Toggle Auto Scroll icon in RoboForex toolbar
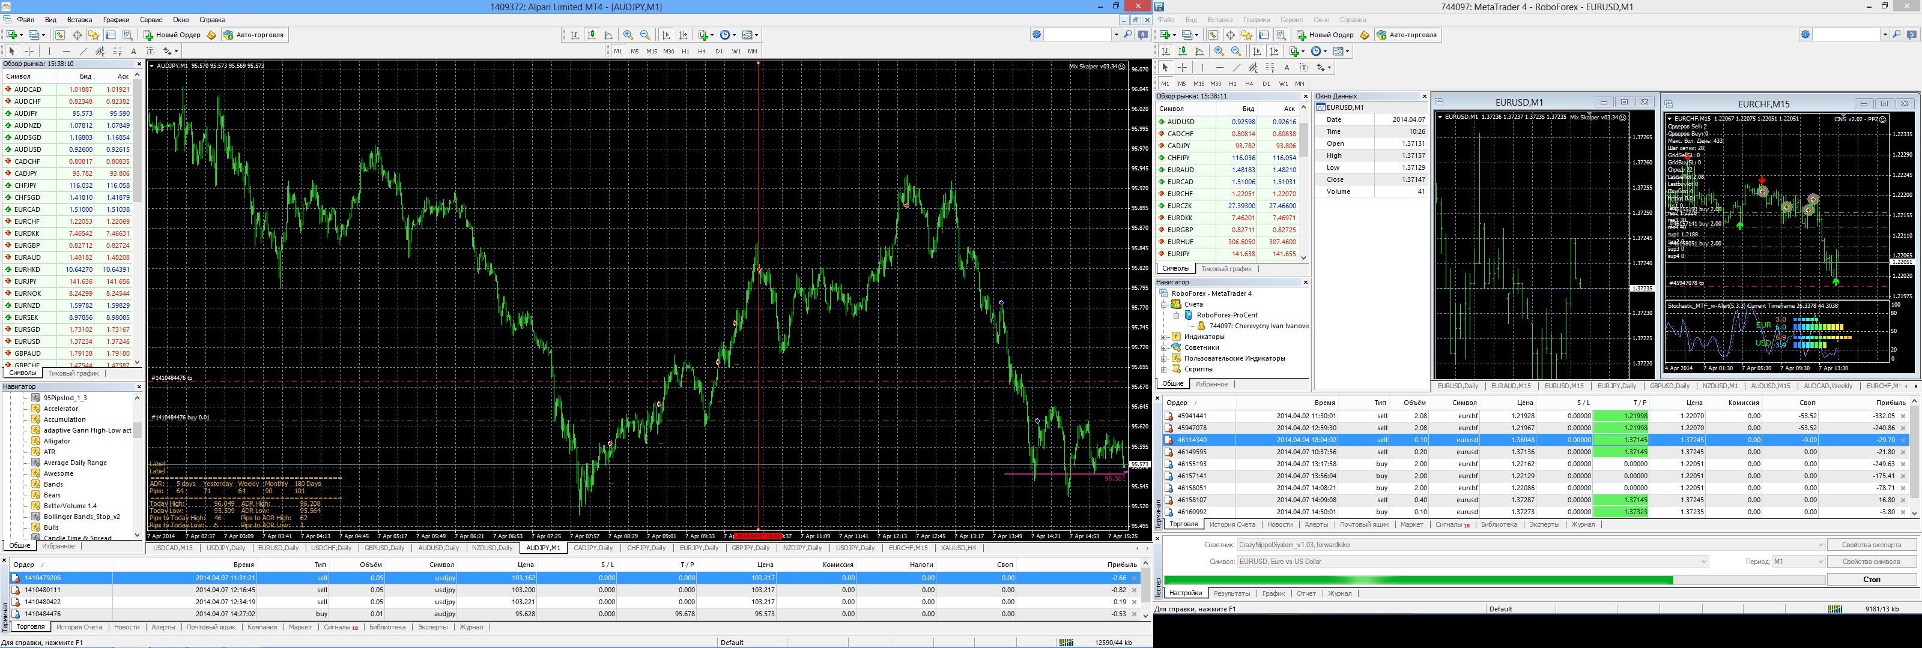The height and width of the screenshot is (648, 1922). pyautogui.click(x=1257, y=52)
